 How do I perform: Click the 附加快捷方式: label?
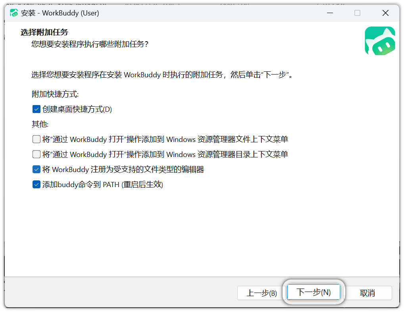tap(55, 94)
